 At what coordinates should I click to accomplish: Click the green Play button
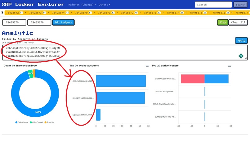click(x=223, y=22)
